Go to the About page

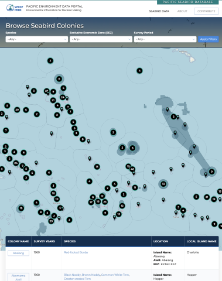pyautogui.click(x=182, y=11)
